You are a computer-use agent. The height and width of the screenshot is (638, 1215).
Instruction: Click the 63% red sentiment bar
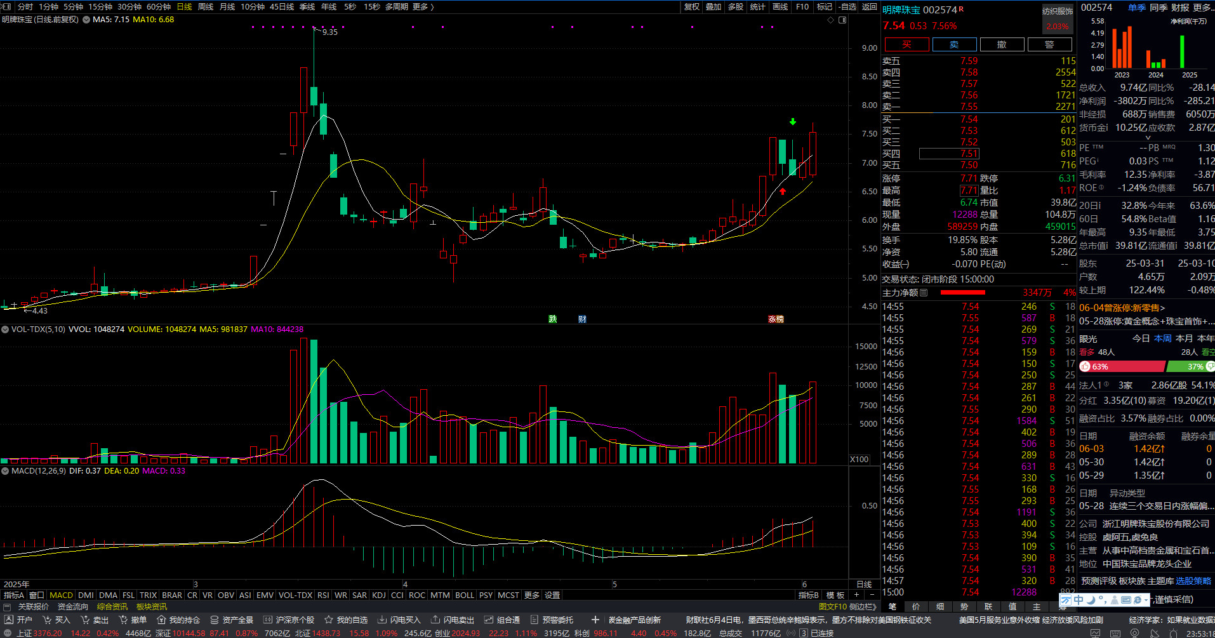1122,366
